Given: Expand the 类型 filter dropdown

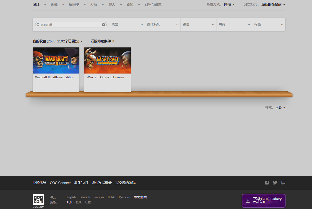Looking at the screenshot, I should tap(127, 25).
